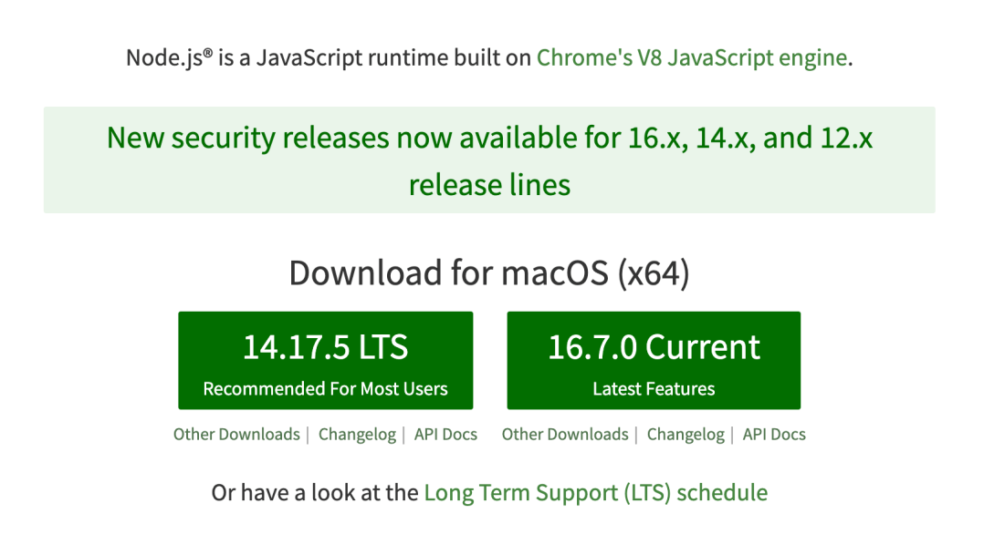Download the 14.17.5 LTS version
This screenshot has height=555, width=984.
[x=325, y=347]
